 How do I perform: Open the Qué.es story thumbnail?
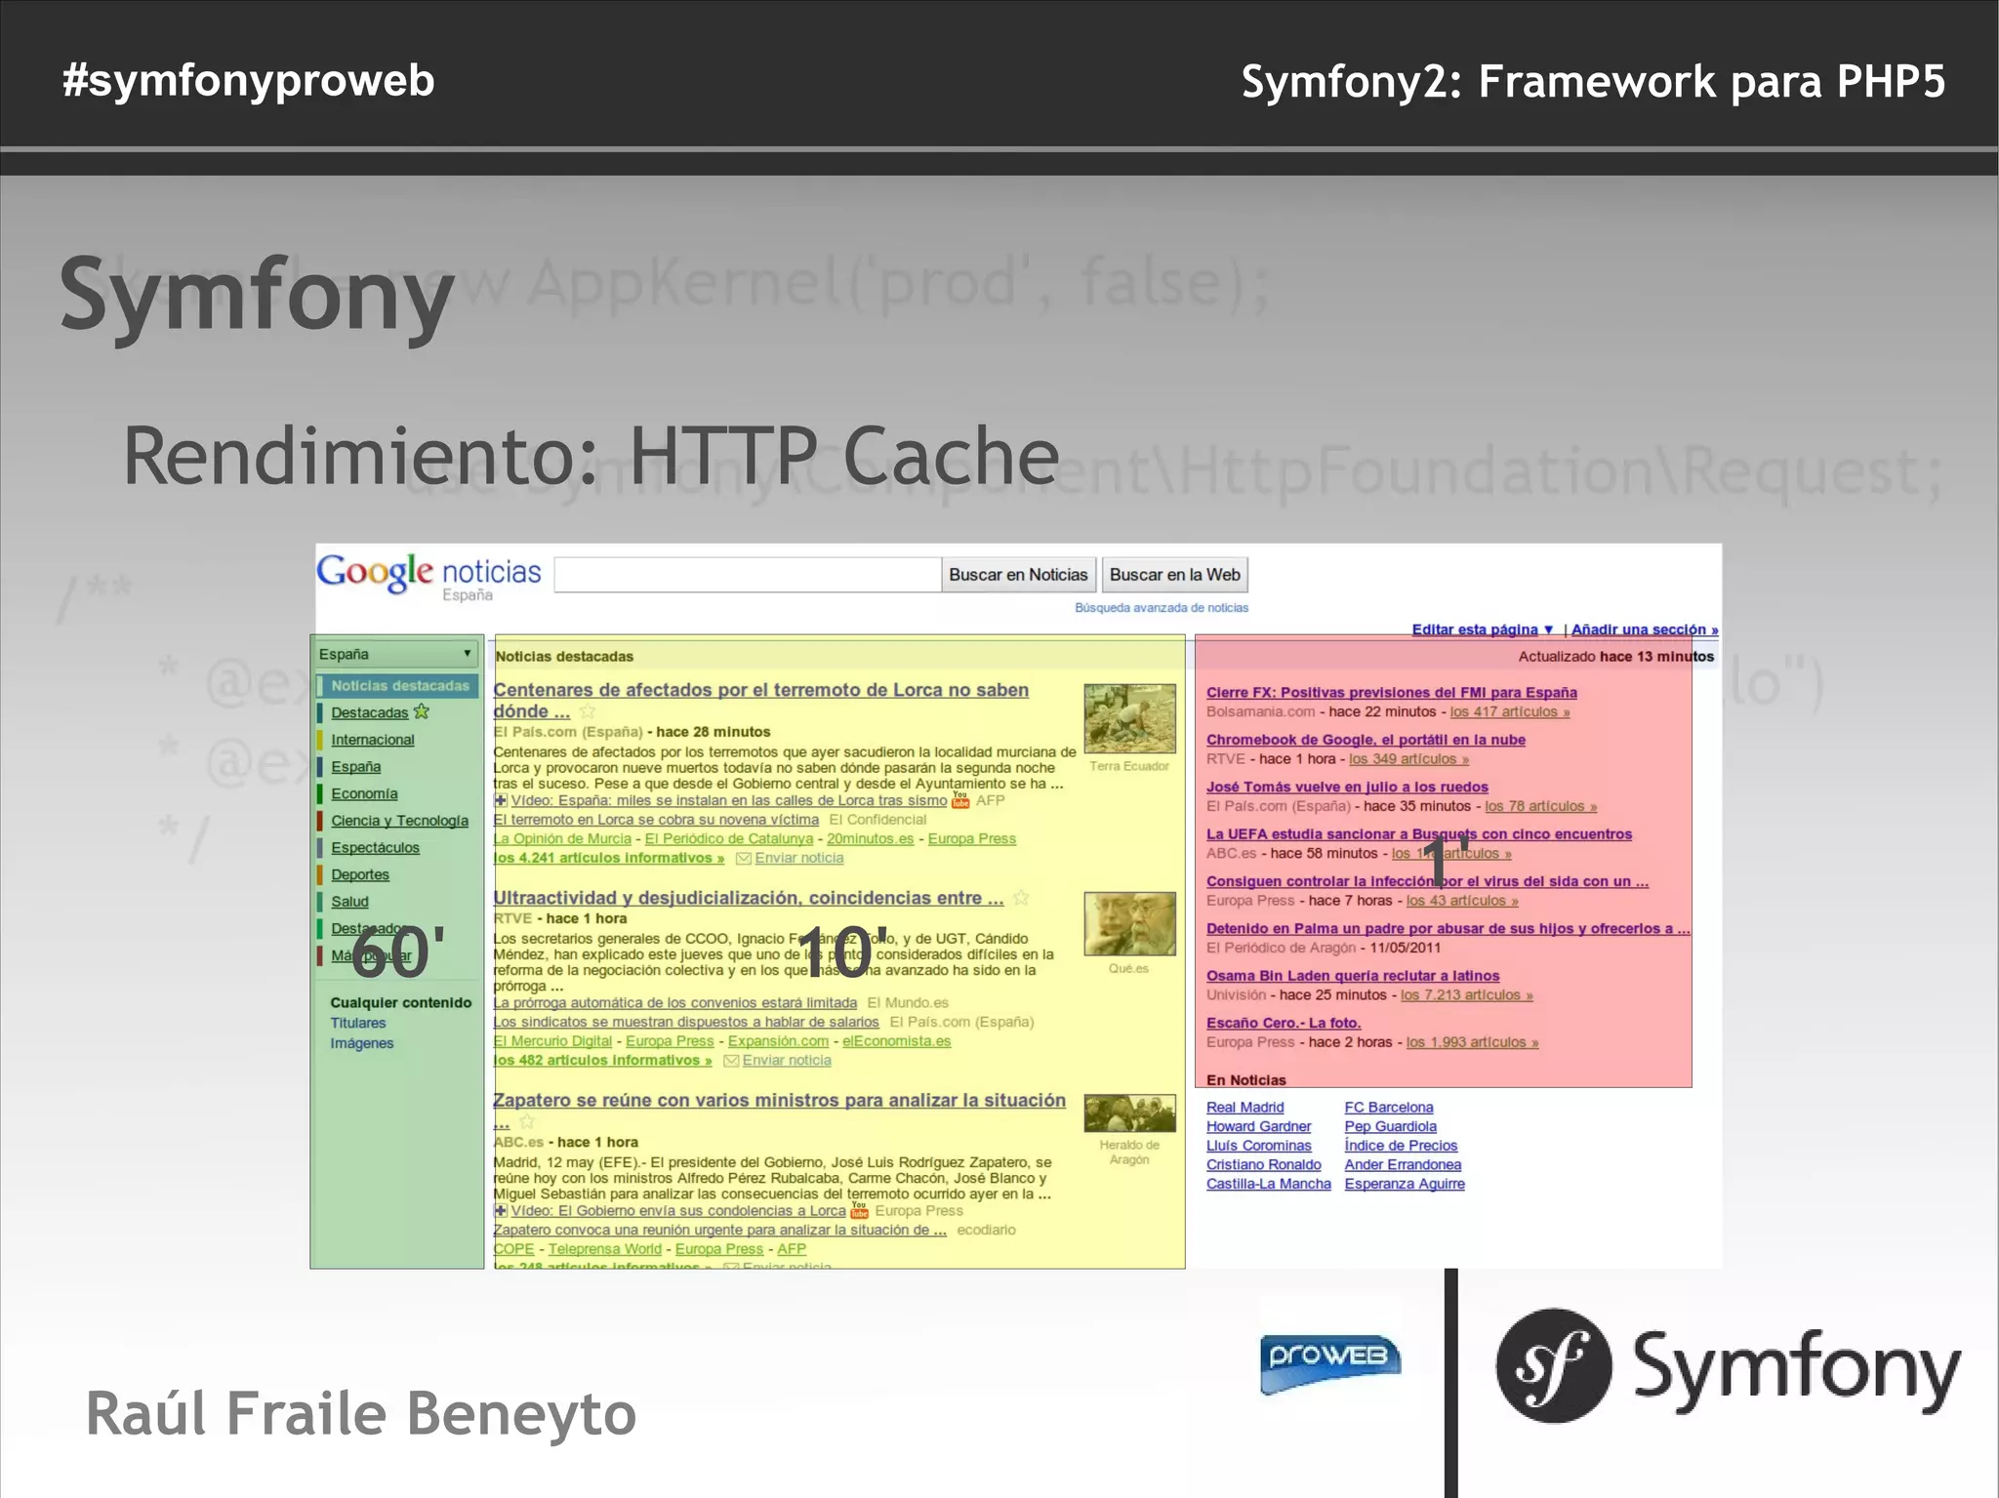1129,923
